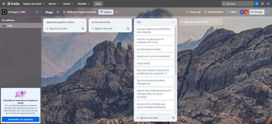The image size is (272, 124).
Task: Create from template in fait list
Action: [173, 118]
